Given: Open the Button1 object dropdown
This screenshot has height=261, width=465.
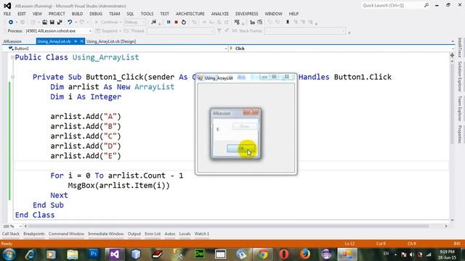Looking at the screenshot, I should coord(226,49).
